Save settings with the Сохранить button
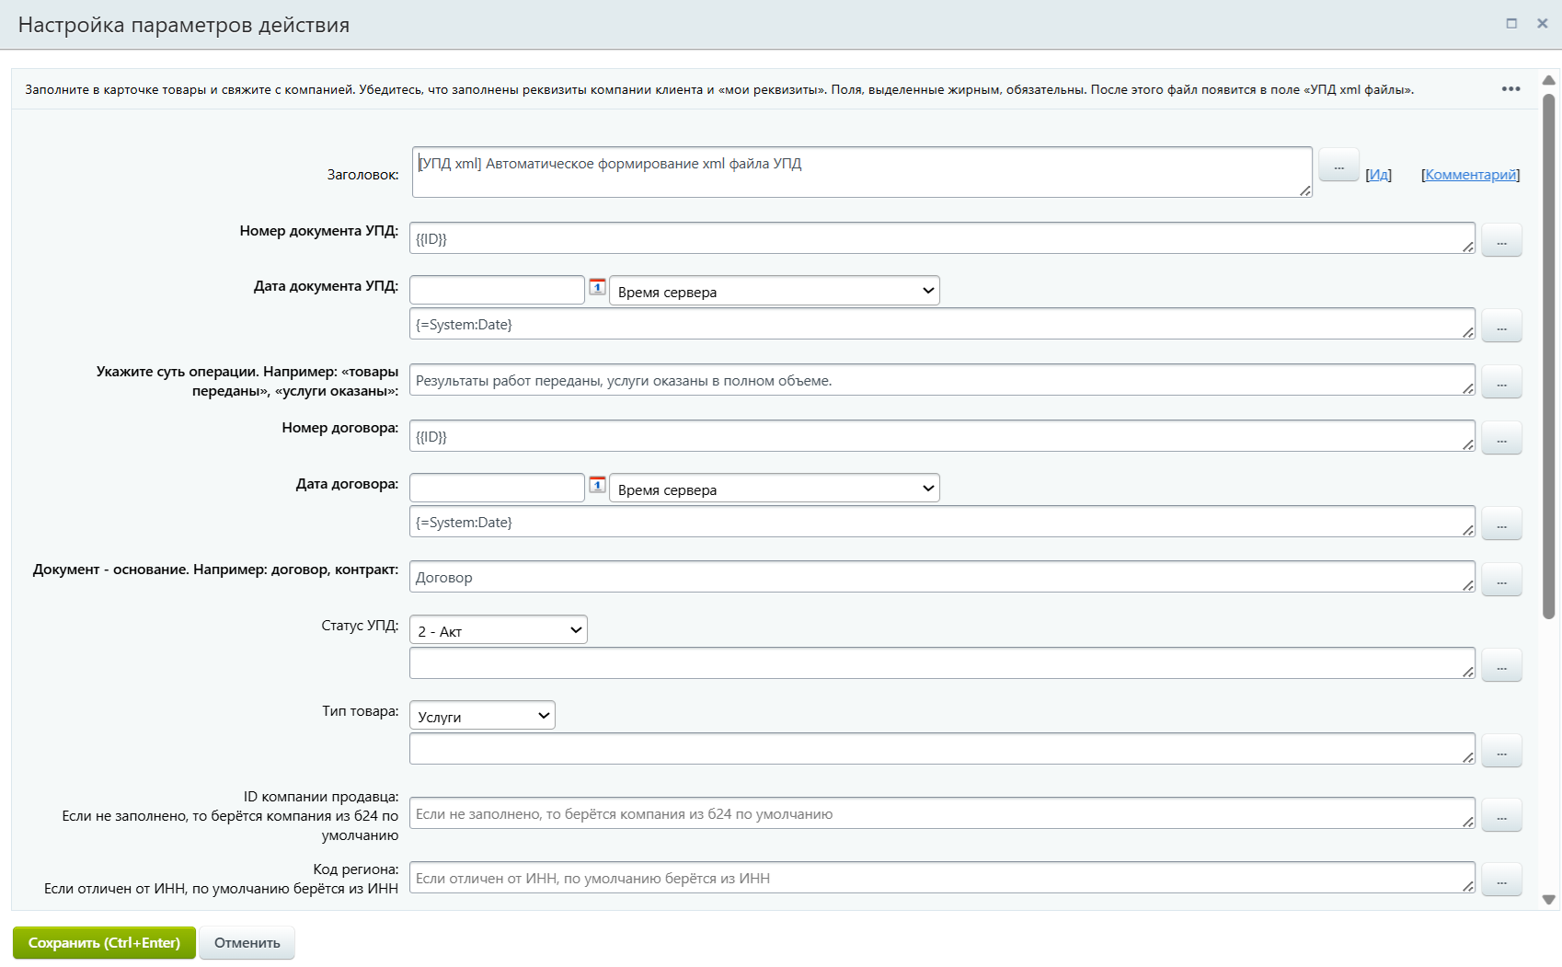 pyautogui.click(x=104, y=943)
